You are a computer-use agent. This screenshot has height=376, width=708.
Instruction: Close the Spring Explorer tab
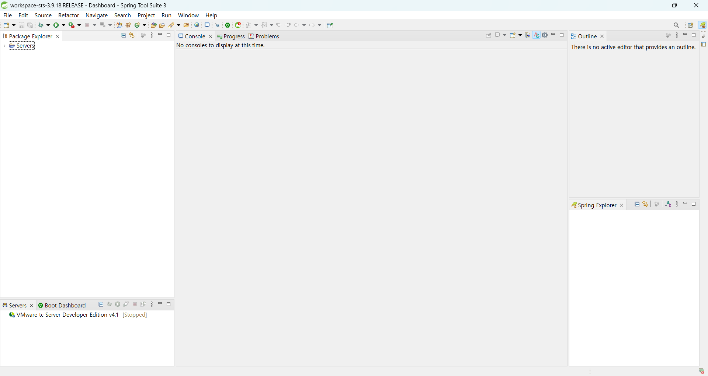622,206
